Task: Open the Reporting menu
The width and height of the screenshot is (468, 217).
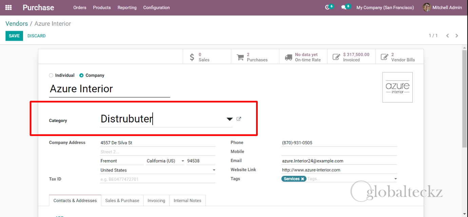Action: point(127,7)
